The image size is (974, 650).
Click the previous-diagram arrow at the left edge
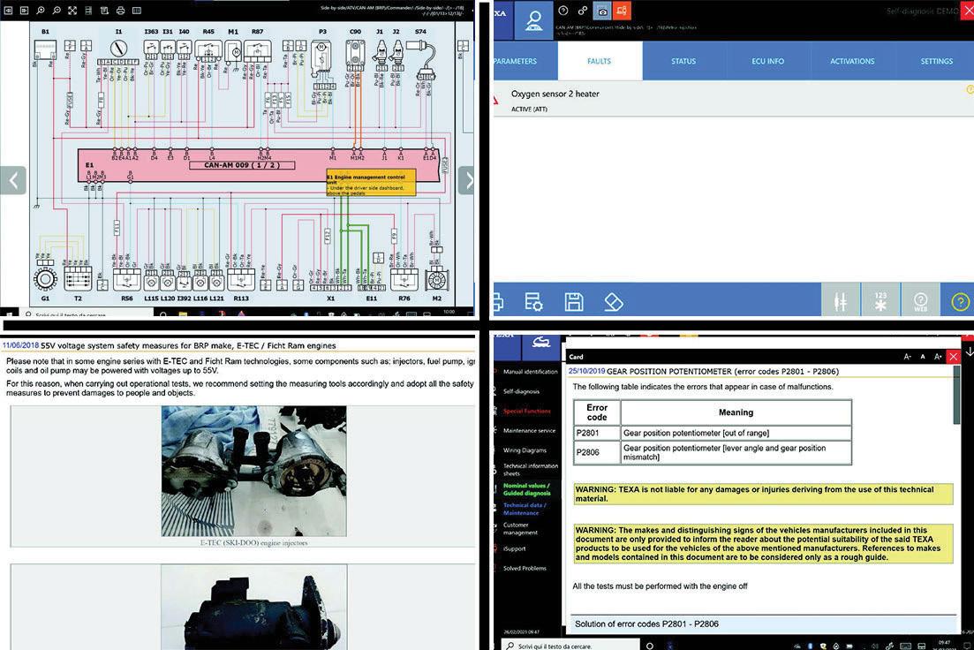pos(13,181)
